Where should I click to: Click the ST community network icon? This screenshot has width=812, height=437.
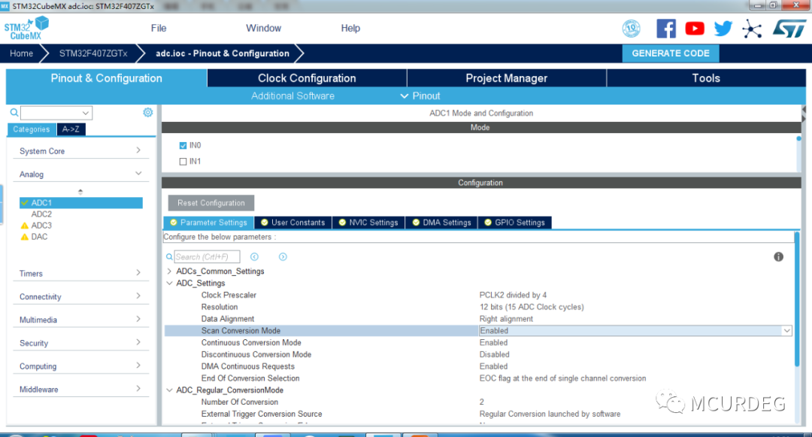751,29
